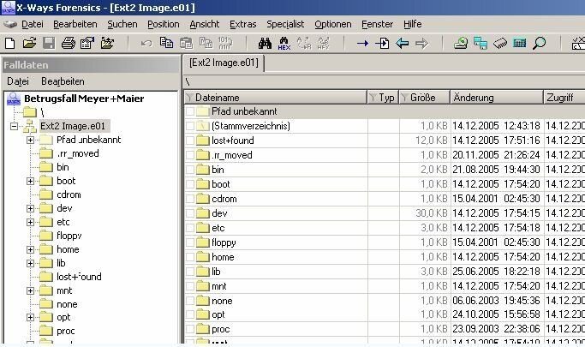This screenshot has height=347, width=585.
Task: Open the Extras menu
Action: [x=243, y=24]
